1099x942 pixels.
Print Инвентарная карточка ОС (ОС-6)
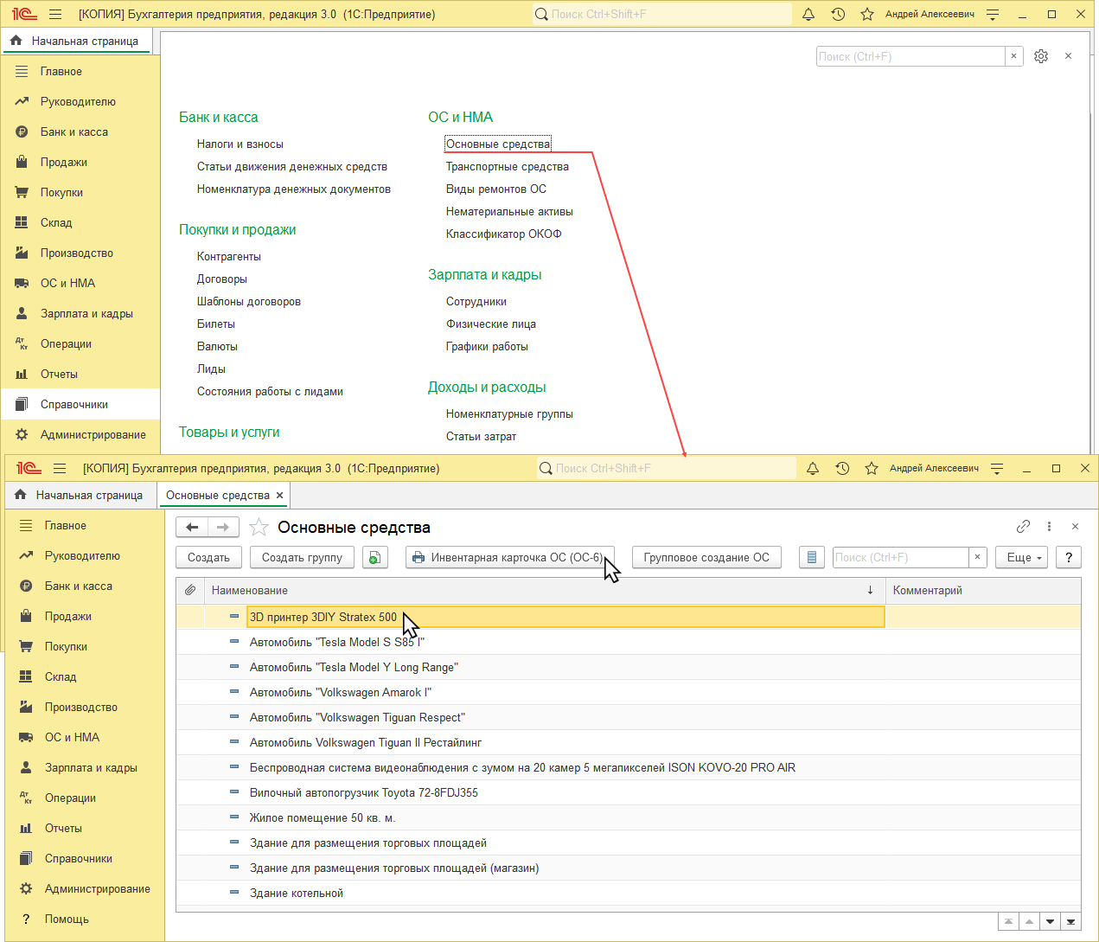(508, 558)
